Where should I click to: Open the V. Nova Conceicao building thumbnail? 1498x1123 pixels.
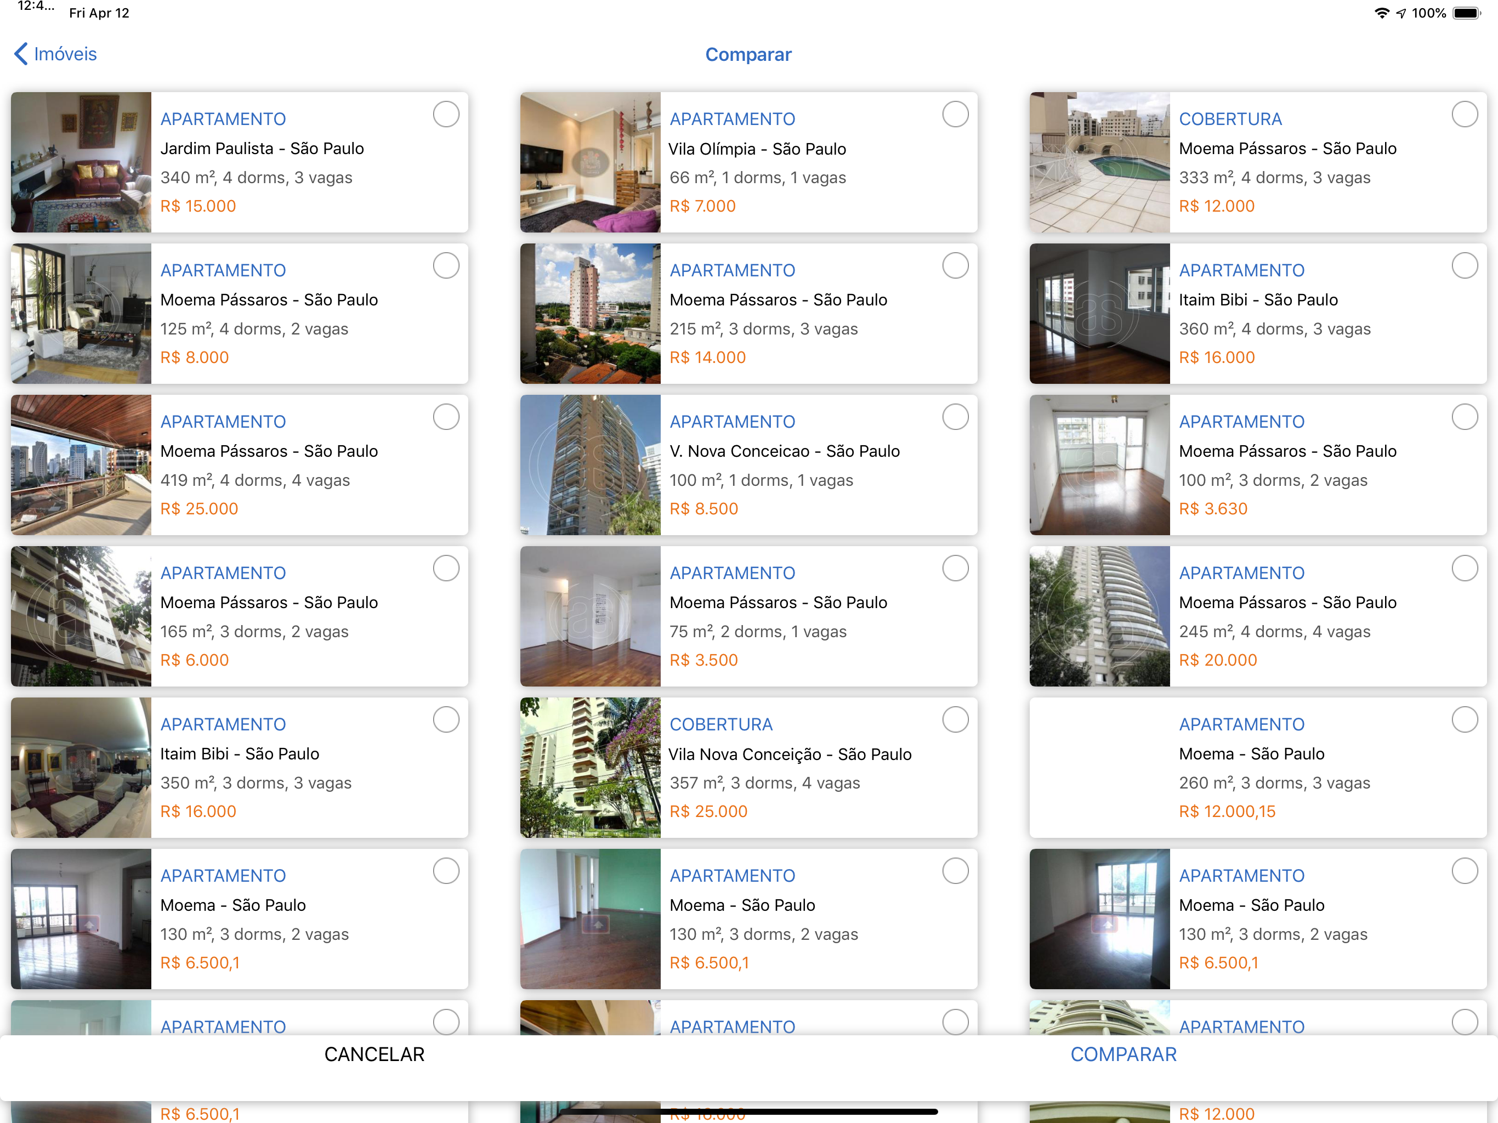tap(591, 466)
